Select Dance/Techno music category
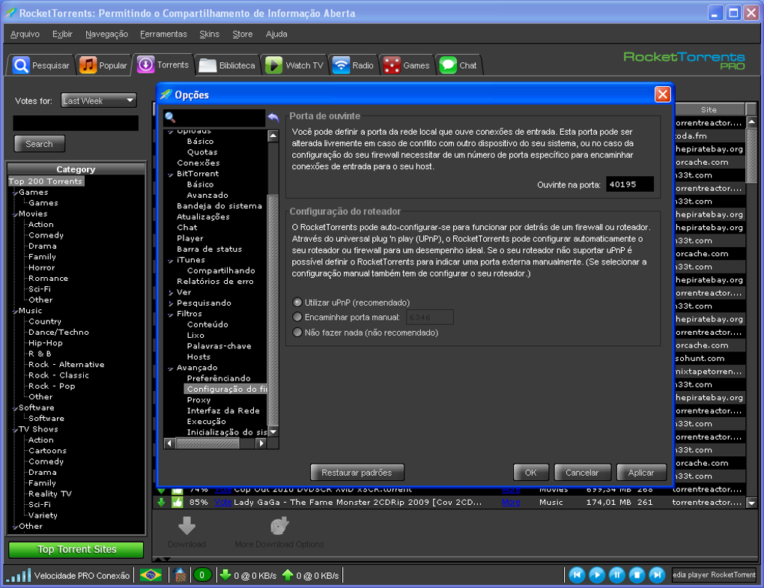764x588 pixels. click(x=58, y=333)
